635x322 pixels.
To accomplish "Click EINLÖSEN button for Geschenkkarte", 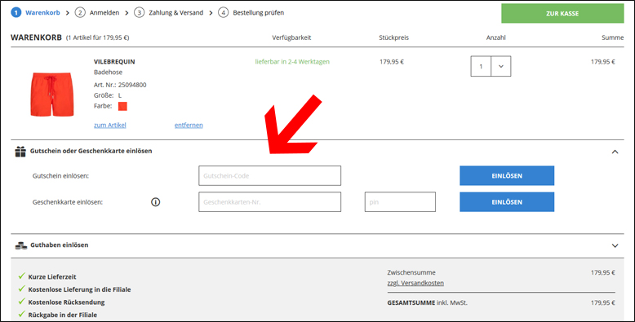I will [x=507, y=202].
